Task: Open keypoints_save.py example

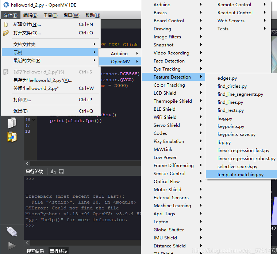Action: (241, 134)
